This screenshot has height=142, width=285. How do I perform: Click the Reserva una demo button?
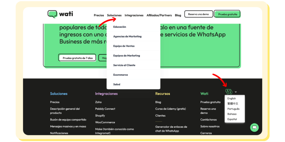(198, 14)
